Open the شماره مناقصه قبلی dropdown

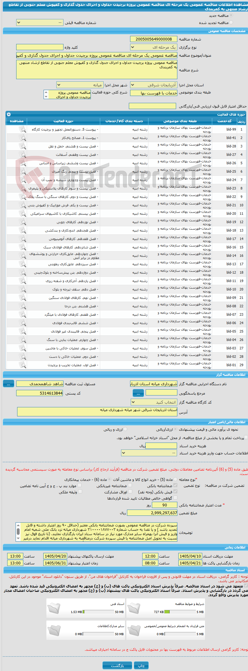point(40,23)
